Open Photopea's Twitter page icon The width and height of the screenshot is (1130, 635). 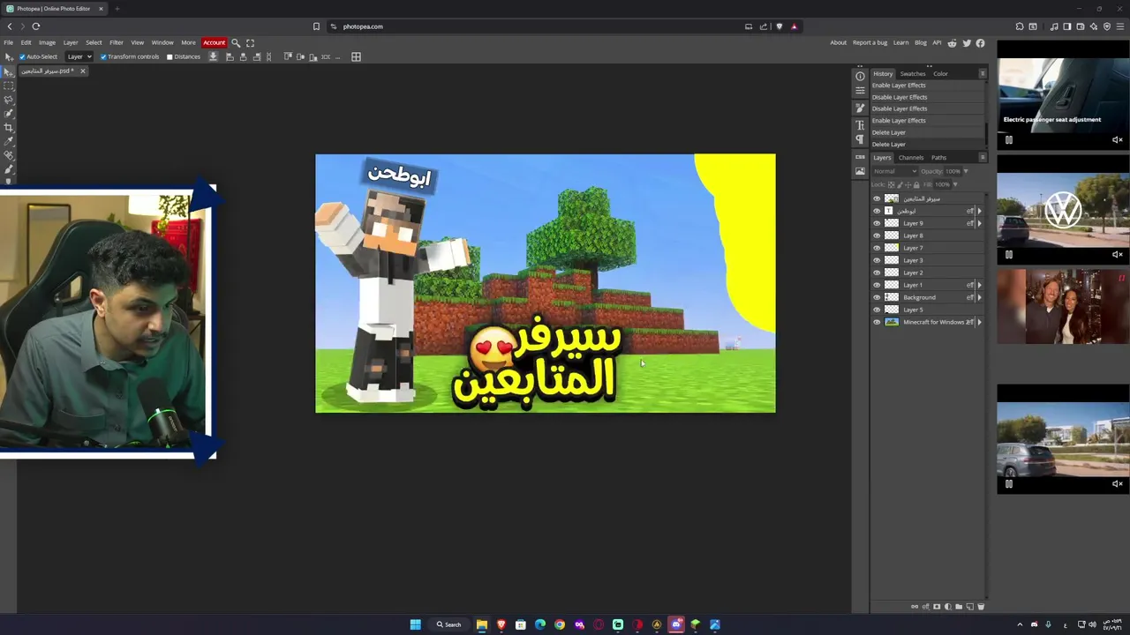966,42
